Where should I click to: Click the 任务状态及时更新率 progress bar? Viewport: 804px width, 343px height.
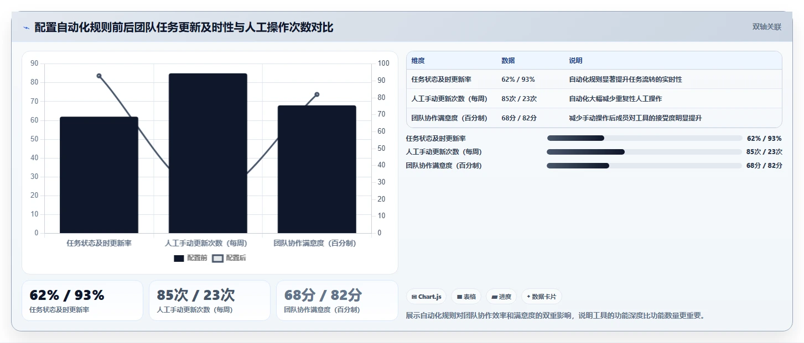(x=644, y=138)
